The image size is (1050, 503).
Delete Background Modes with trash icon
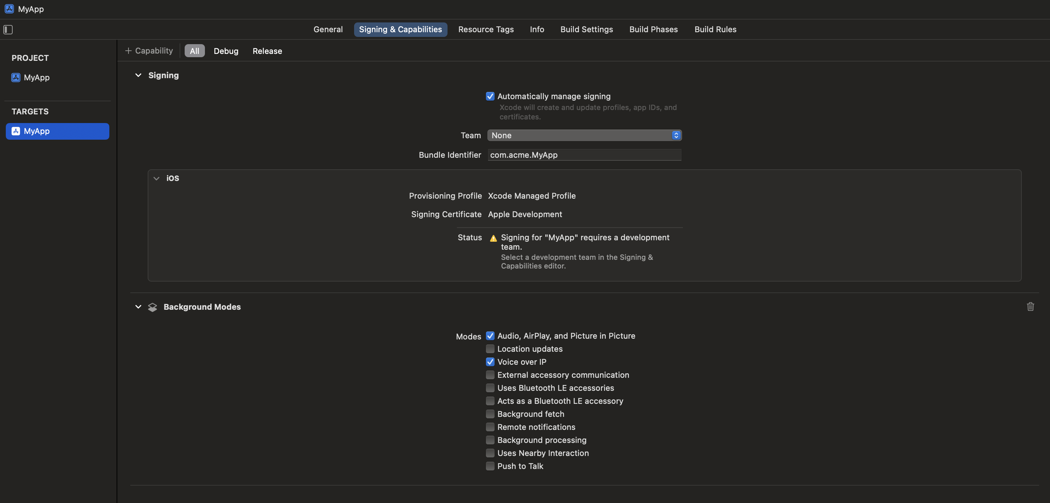click(x=1030, y=307)
